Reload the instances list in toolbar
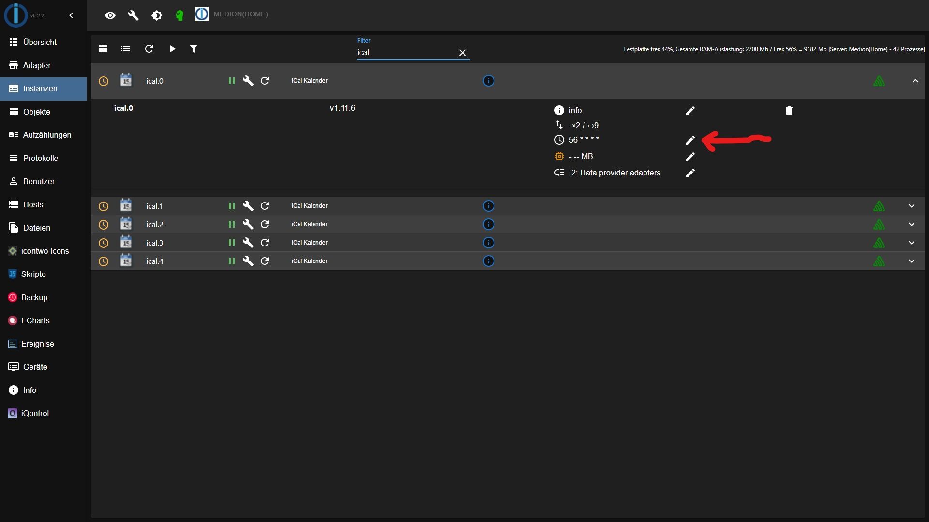This screenshot has width=929, height=522. (149, 49)
